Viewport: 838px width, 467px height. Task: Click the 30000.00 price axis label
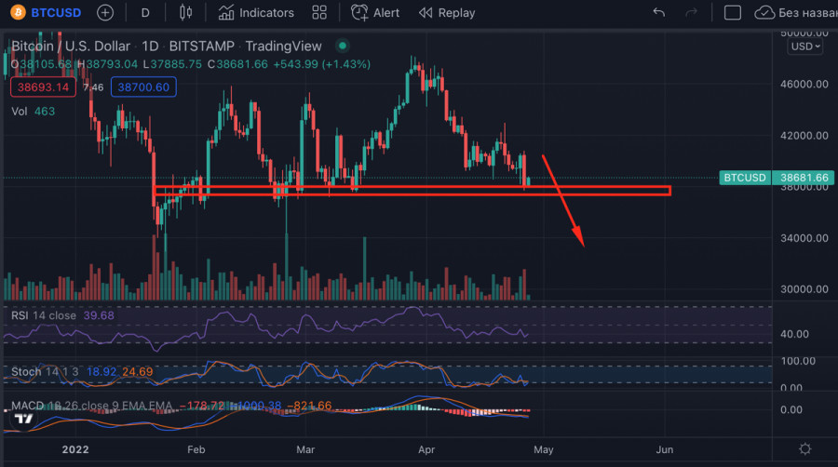(x=804, y=289)
